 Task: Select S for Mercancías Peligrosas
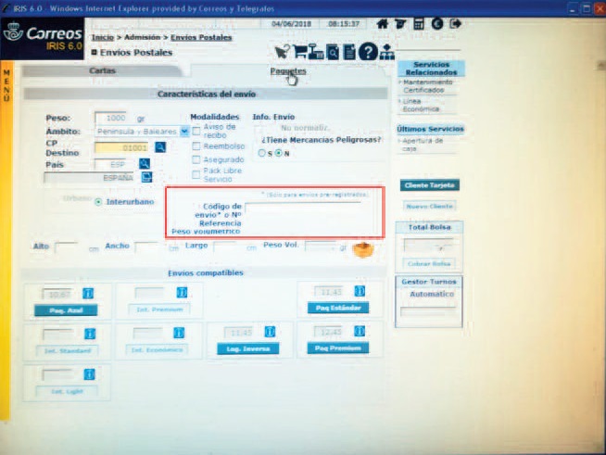(x=261, y=153)
